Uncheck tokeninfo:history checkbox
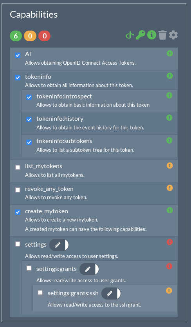 tap(29, 120)
